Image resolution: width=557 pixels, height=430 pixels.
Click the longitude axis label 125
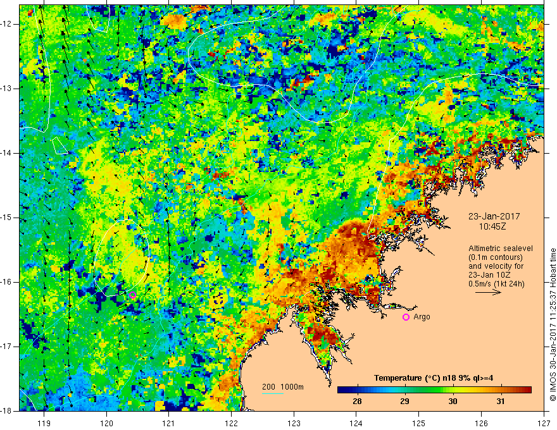tap(419, 423)
